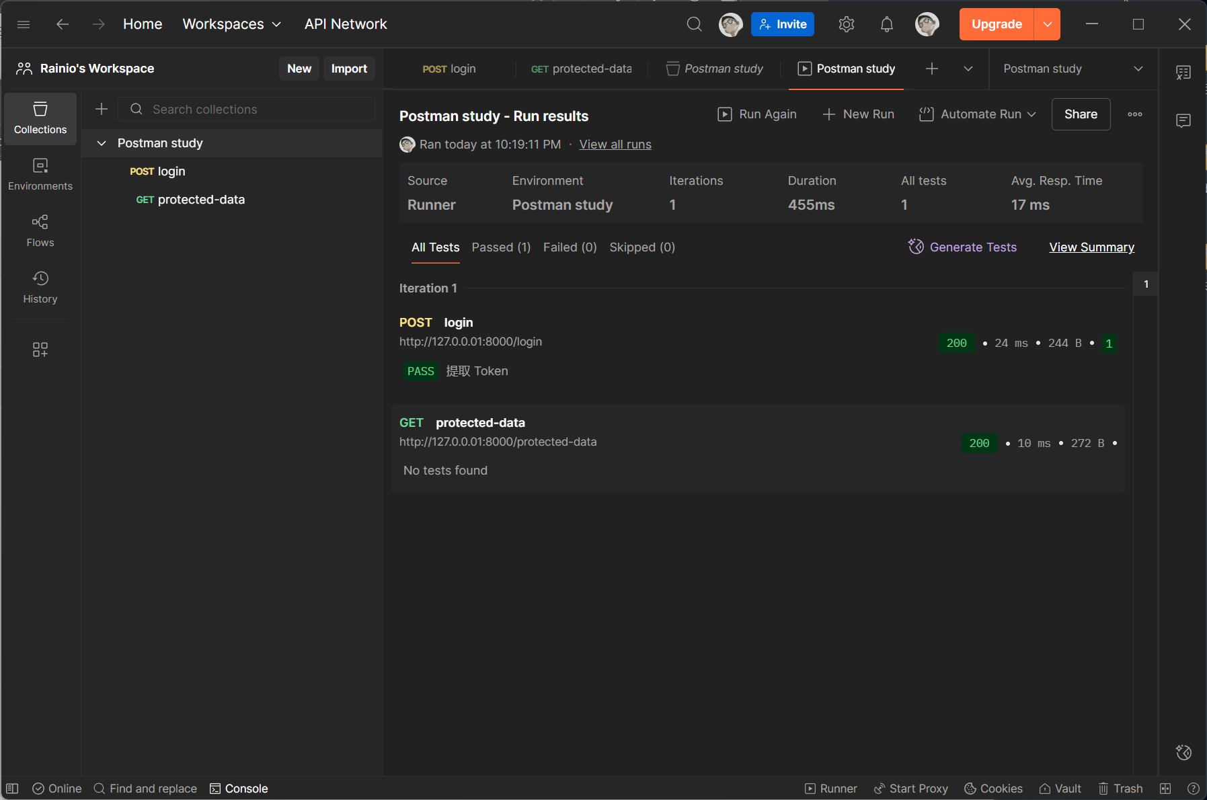The image size is (1207, 800).
Task: Go back with the left arrow
Action: 63,24
